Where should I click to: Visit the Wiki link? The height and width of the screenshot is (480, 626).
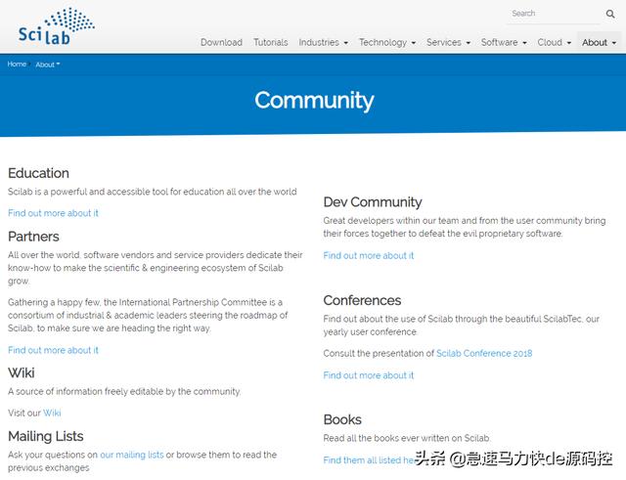[52, 413]
